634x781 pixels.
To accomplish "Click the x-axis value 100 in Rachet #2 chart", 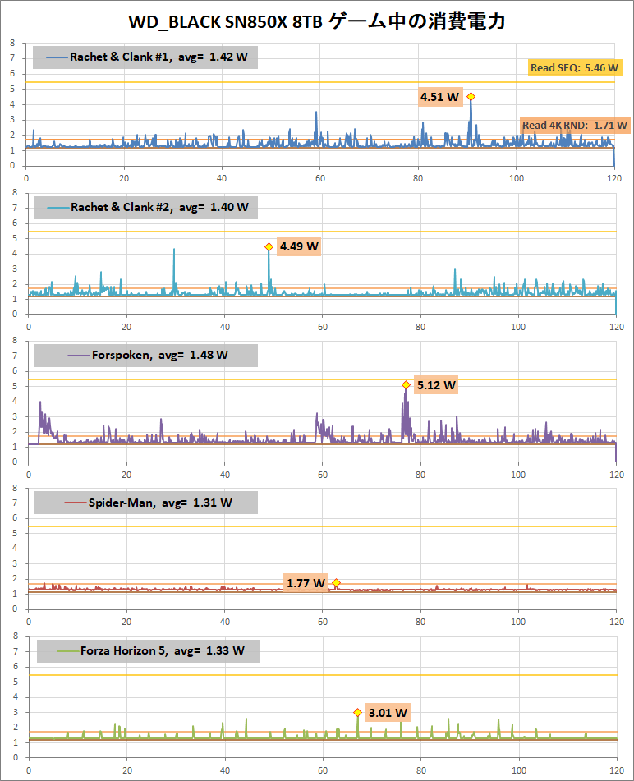I will (518, 327).
